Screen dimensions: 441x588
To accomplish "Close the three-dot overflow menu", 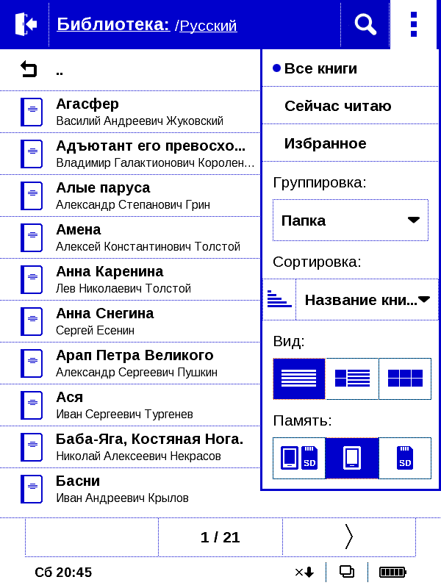I will [x=414, y=24].
